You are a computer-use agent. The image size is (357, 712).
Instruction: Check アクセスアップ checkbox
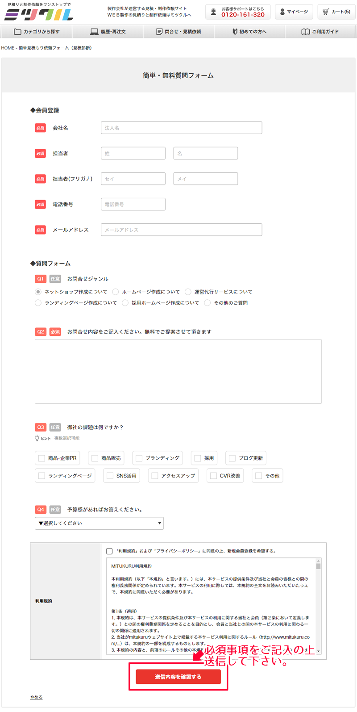(155, 476)
